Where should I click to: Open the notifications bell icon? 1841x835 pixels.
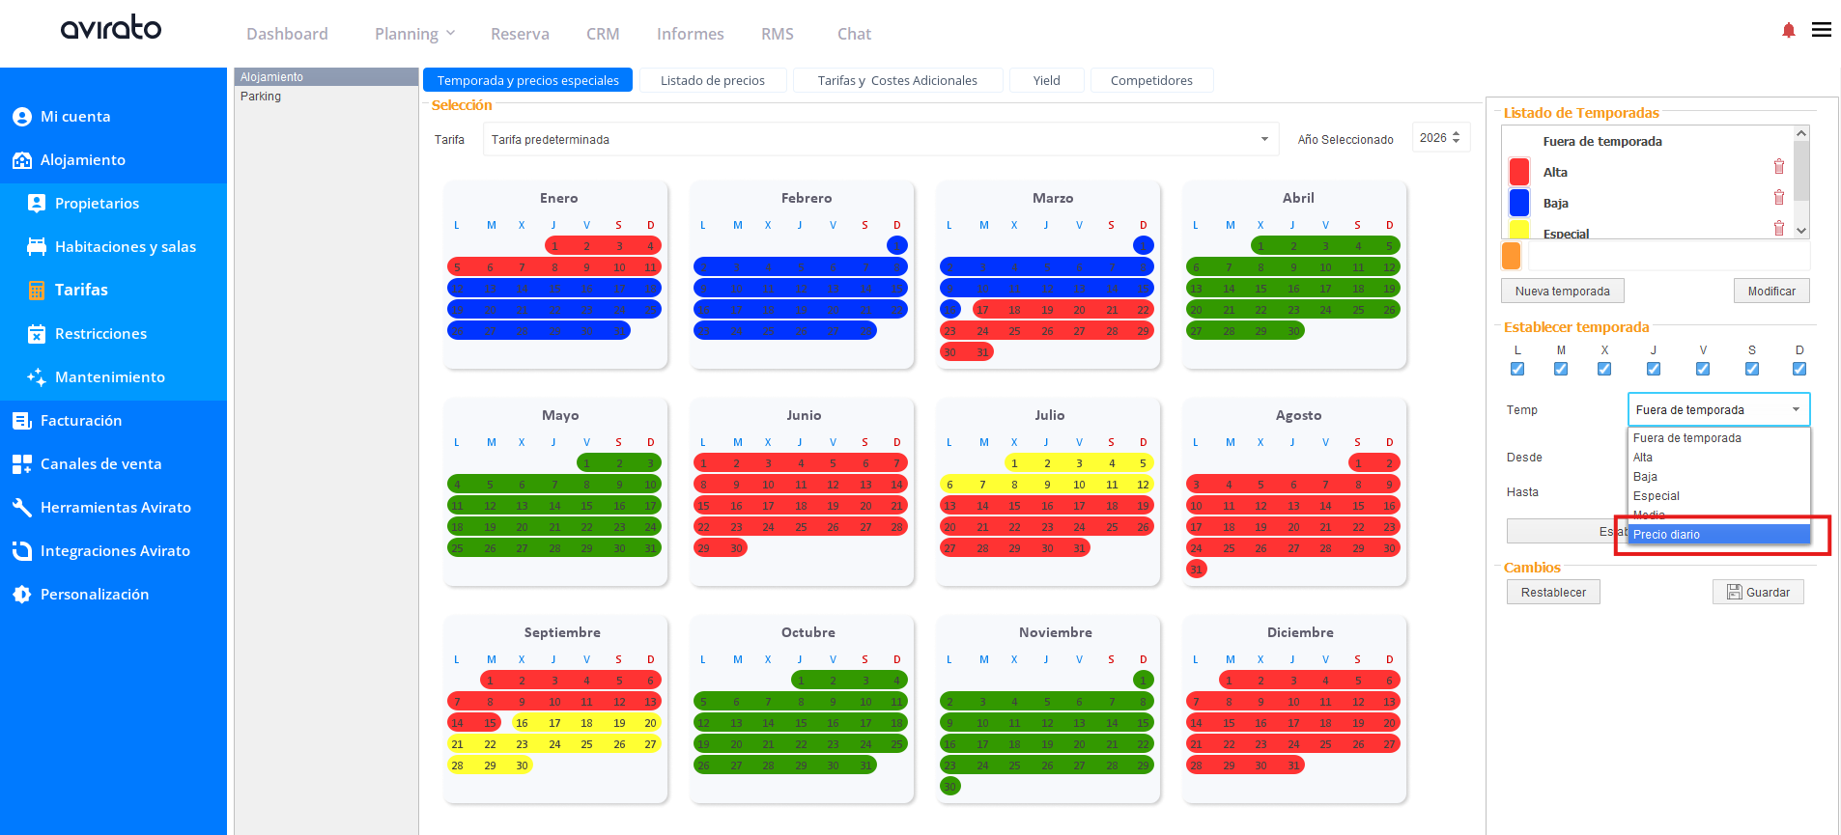coord(1788,31)
